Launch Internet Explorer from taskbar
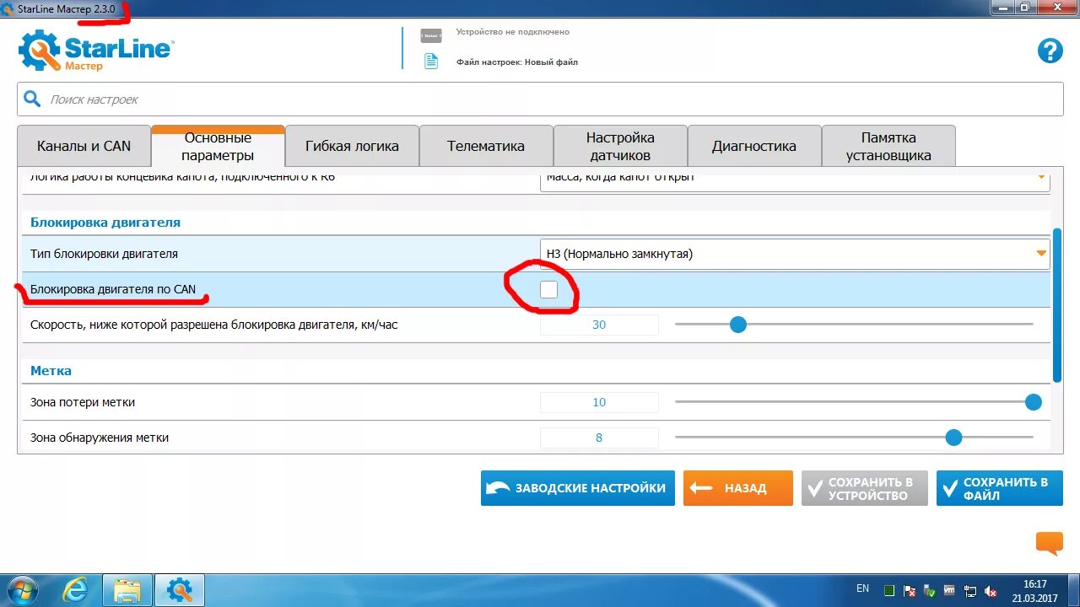Image resolution: width=1080 pixels, height=607 pixels. point(75,591)
